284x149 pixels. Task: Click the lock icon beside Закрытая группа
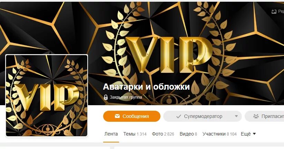(106, 97)
